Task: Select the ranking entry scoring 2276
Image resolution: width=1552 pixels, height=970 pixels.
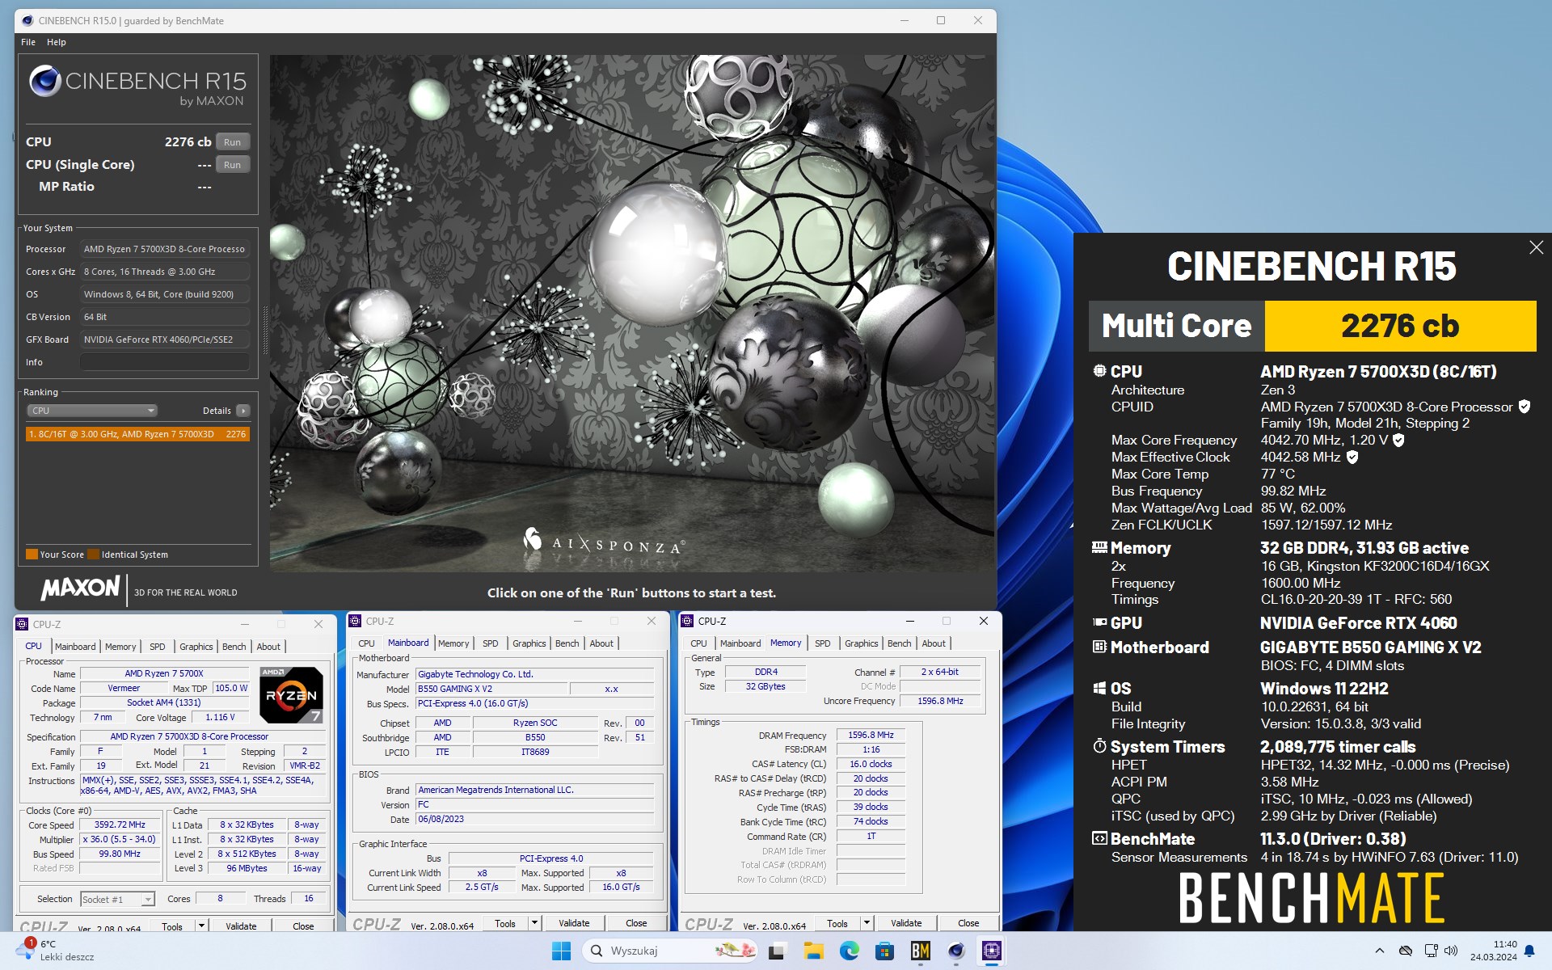Action: point(137,434)
